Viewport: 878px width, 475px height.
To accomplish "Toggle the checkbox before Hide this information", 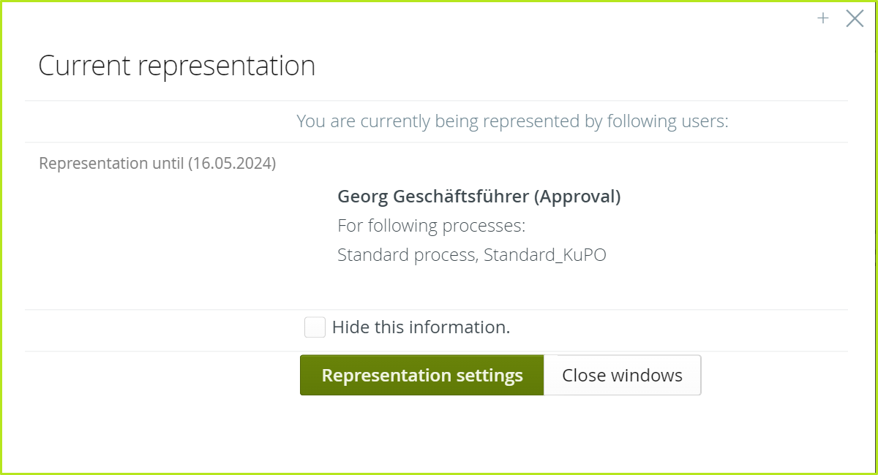I will [x=315, y=327].
